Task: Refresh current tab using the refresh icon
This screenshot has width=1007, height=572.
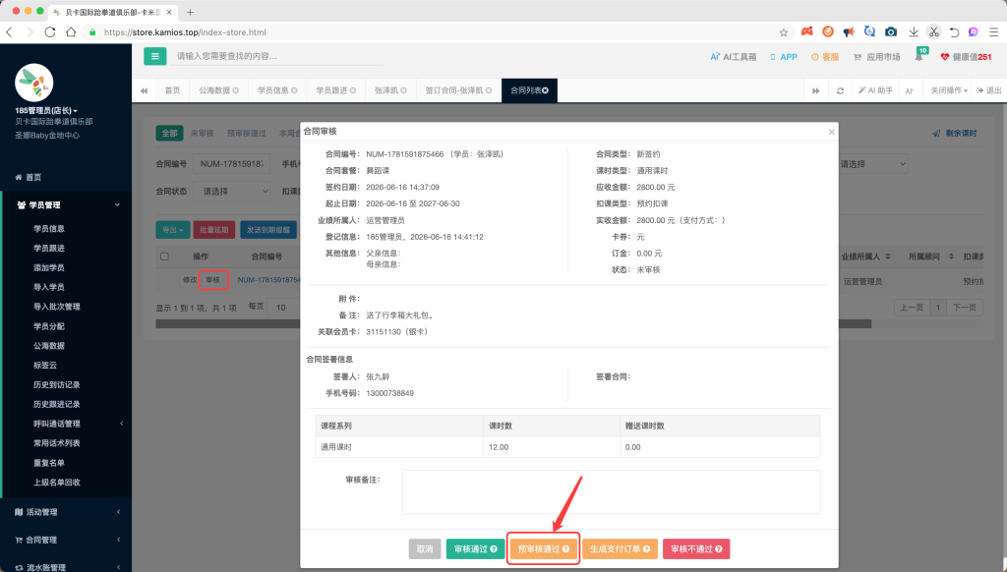Action: 840,90
